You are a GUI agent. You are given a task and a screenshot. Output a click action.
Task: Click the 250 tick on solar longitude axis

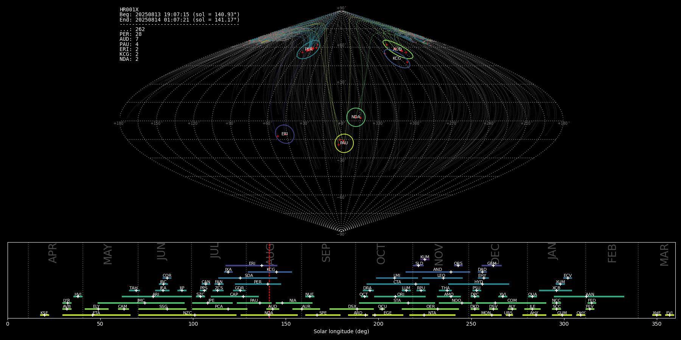tap(471, 324)
